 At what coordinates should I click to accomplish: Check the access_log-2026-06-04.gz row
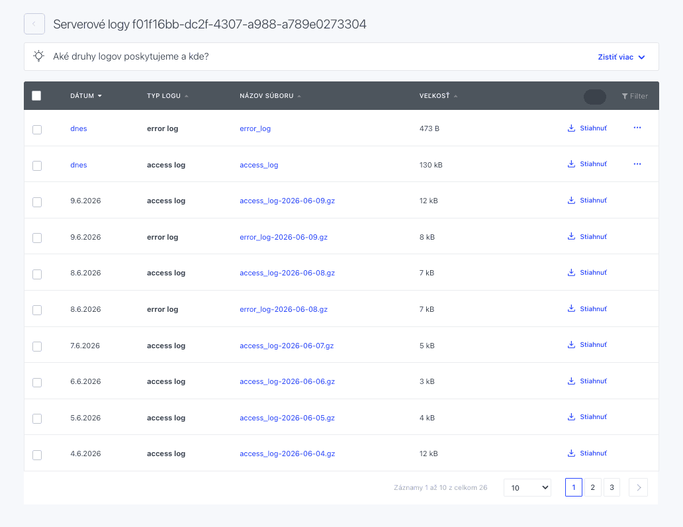click(x=37, y=455)
